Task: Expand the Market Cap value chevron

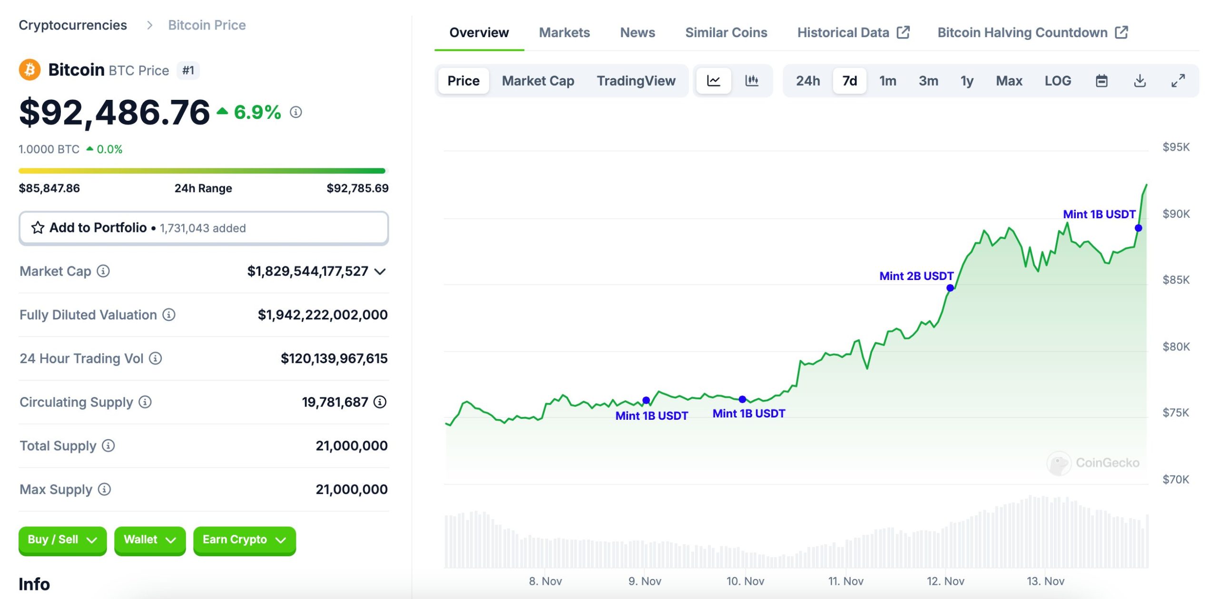Action: pos(380,271)
